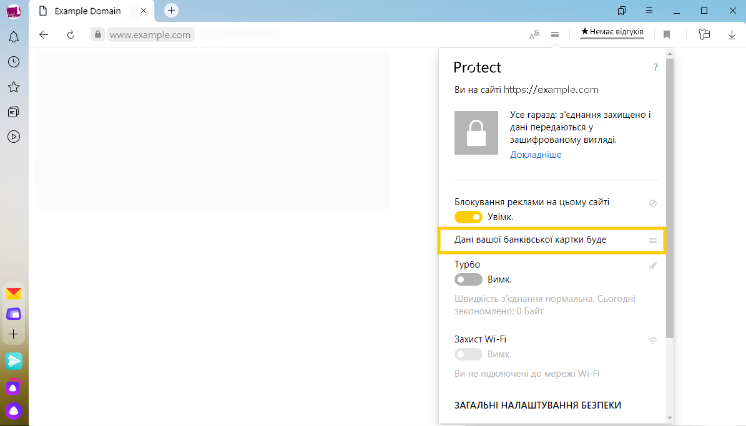
Task: Open the downloads arrow icon
Action: coord(732,34)
